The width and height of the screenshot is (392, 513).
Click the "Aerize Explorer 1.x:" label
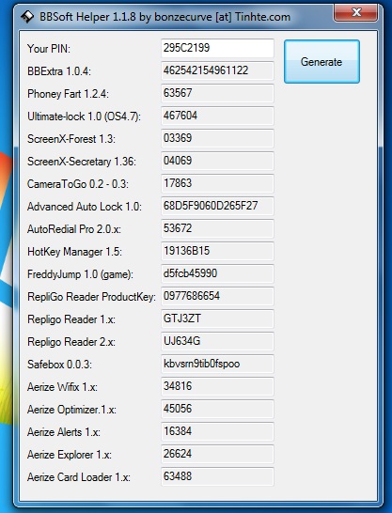pyautogui.click(x=70, y=455)
